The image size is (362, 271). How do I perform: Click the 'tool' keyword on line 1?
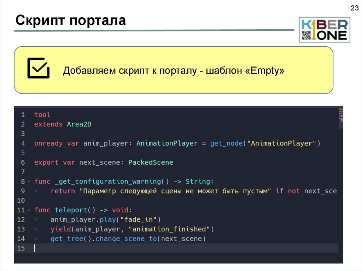[42, 115]
